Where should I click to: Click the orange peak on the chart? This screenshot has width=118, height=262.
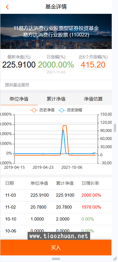(x=65, y=125)
